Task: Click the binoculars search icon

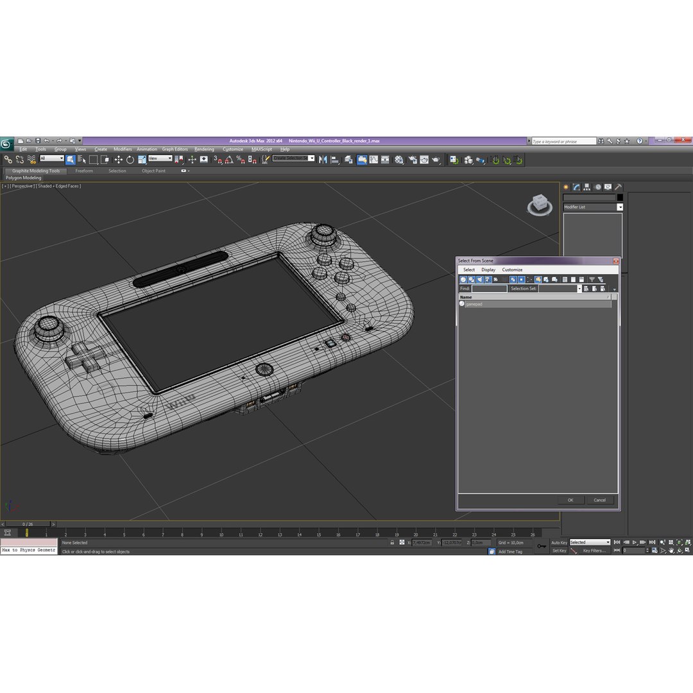Action: coord(601,141)
